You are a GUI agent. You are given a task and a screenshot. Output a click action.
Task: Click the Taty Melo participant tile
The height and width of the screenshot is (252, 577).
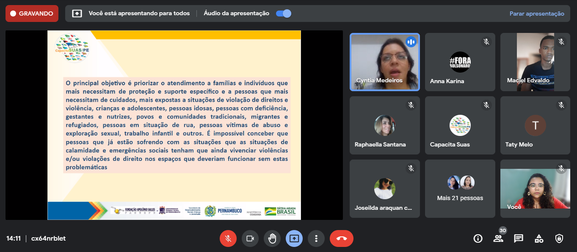pyautogui.click(x=536, y=125)
